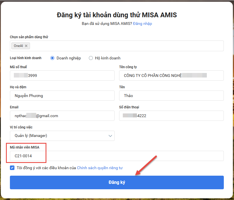Focus the Mã số thuế input field

click(62, 76)
